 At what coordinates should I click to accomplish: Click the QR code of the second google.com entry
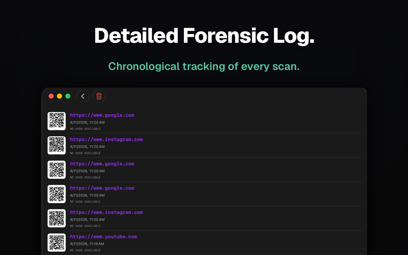click(x=57, y=170)
